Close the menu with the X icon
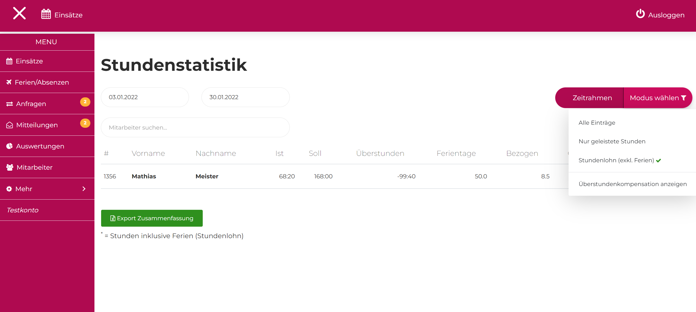This screenshot has height=312, width=696. pyautogui.click(x=19, y=14)
